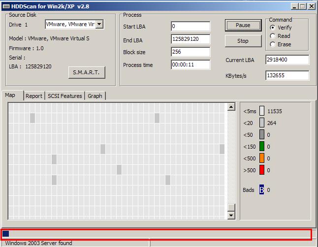Click the '264' count next to <20
318x247 pixels.
[x=272, y=123]
